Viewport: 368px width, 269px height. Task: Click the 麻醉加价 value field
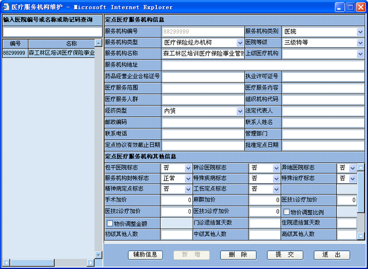(265, 200)
